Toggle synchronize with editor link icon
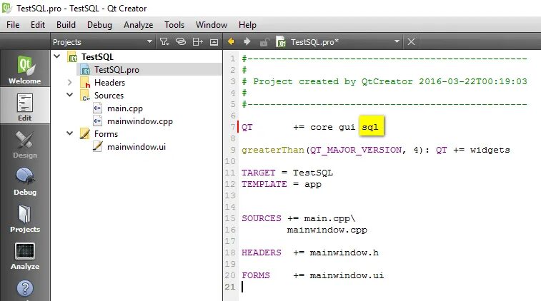 tap(181, 42)
